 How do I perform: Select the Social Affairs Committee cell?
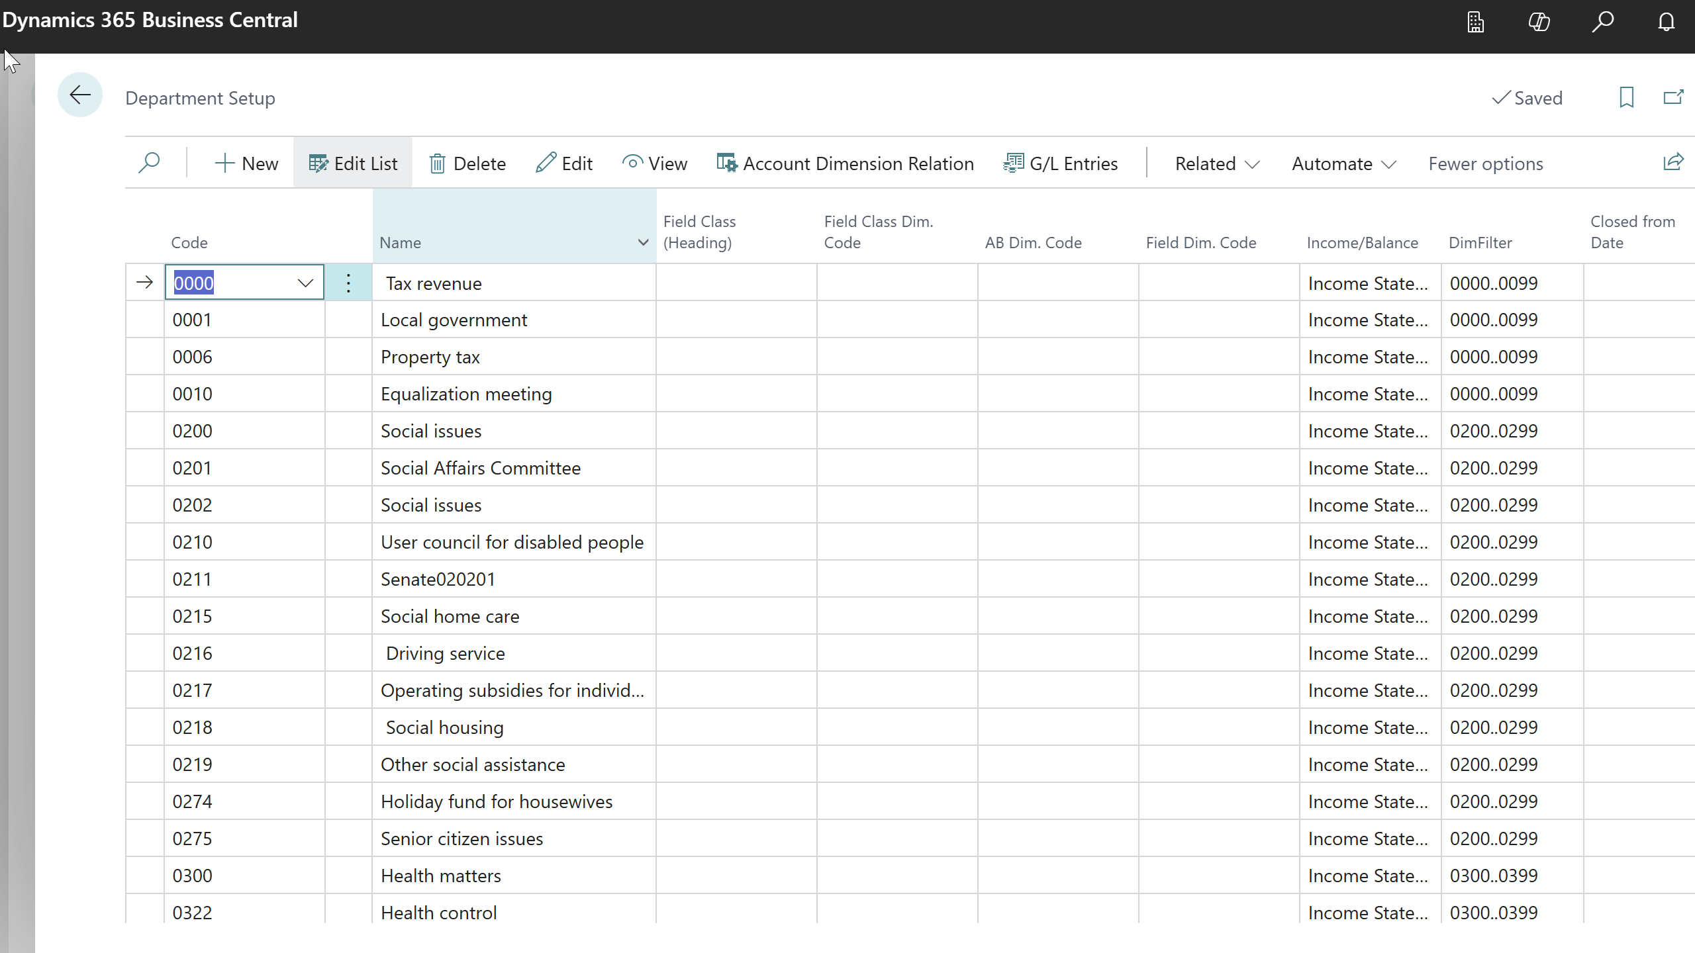(x=514, y=469)
